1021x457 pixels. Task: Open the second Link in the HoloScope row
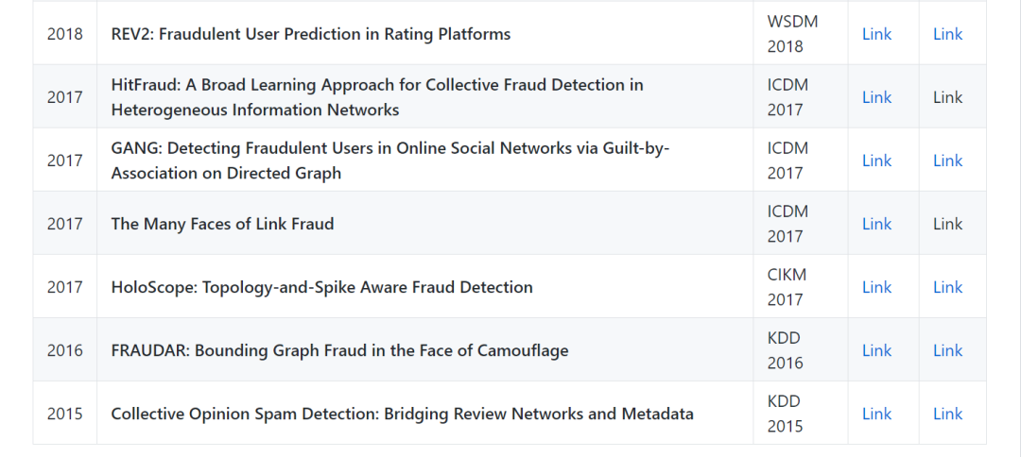click(947, 287)
